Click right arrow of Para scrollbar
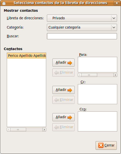Image resolution: width=121 pixels, height=154 pixels. (115, 75)
